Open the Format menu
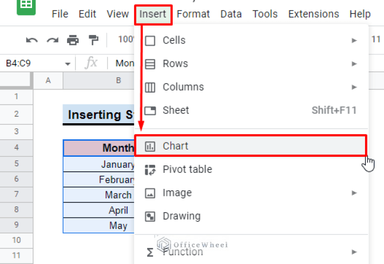 point(193,14)
